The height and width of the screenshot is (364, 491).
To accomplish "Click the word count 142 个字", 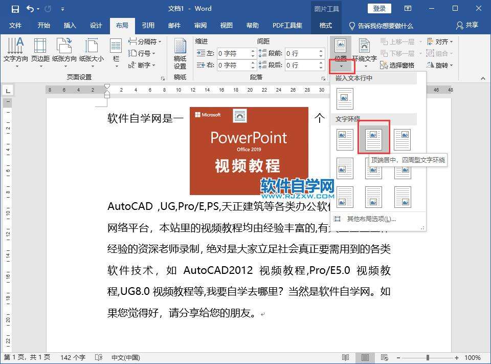I will (x=73, y=357).
